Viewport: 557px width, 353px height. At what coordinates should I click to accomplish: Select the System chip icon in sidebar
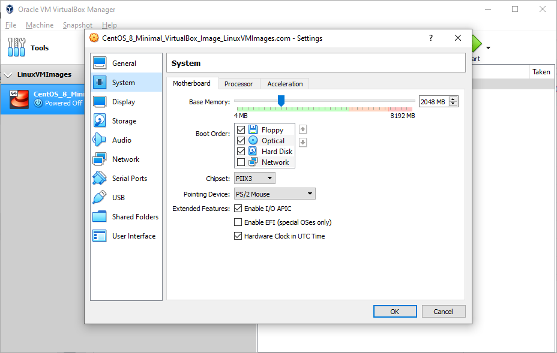click(x=100, y=82)
